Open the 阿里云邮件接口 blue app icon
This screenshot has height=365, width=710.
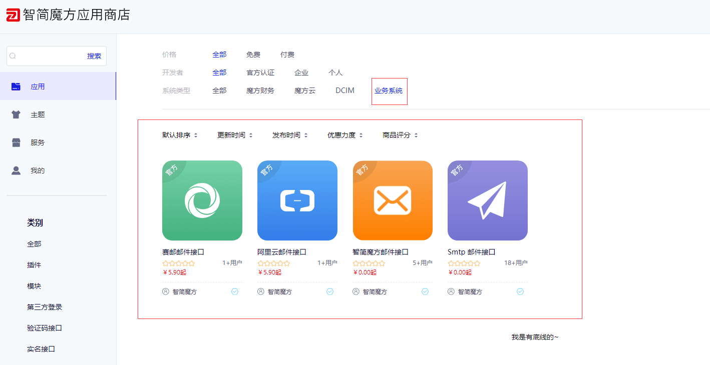297,200
